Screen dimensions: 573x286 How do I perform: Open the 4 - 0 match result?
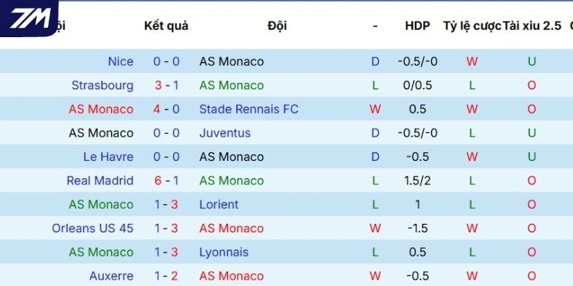(166, 109)
